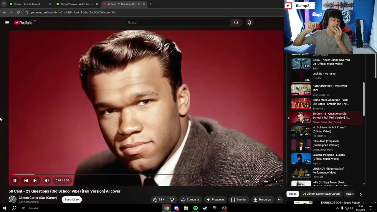
Task: Open the Windows Start menu
Action: coord(5,208)
